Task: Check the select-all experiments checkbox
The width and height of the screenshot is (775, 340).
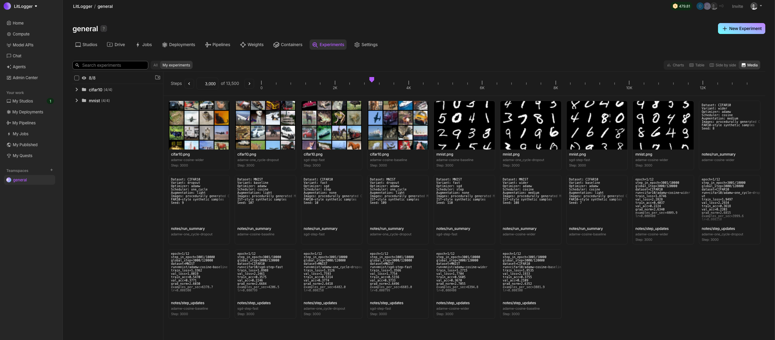Action: [x=77, y=78]
